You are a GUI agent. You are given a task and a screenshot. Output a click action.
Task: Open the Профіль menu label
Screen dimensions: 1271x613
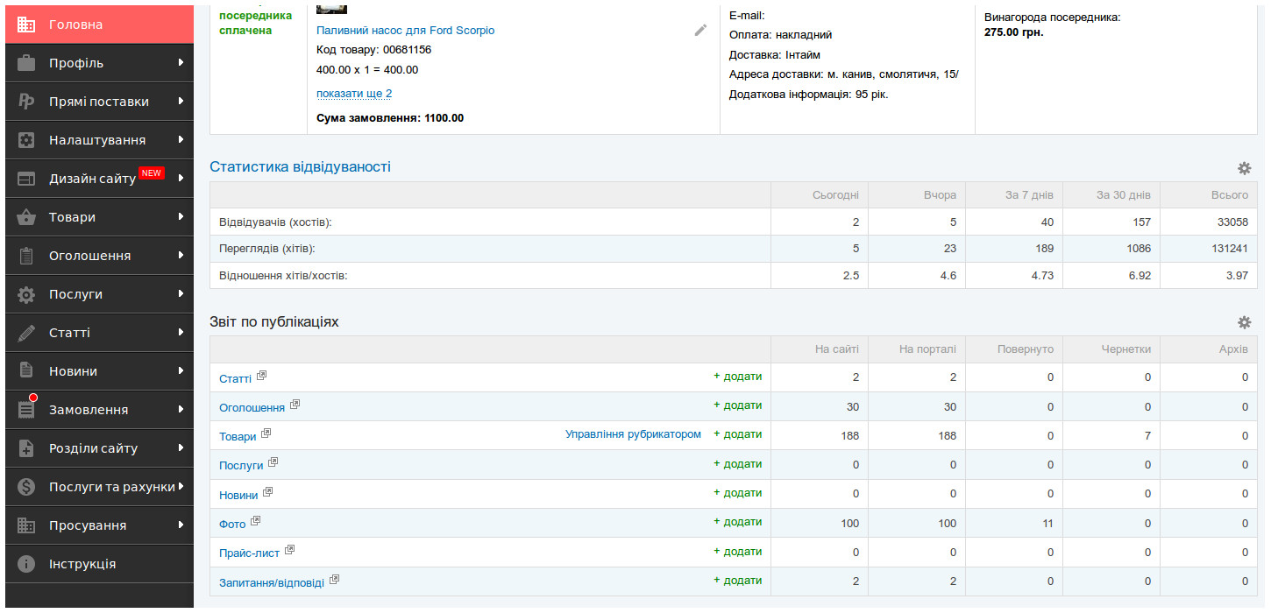tap(76, 63)
